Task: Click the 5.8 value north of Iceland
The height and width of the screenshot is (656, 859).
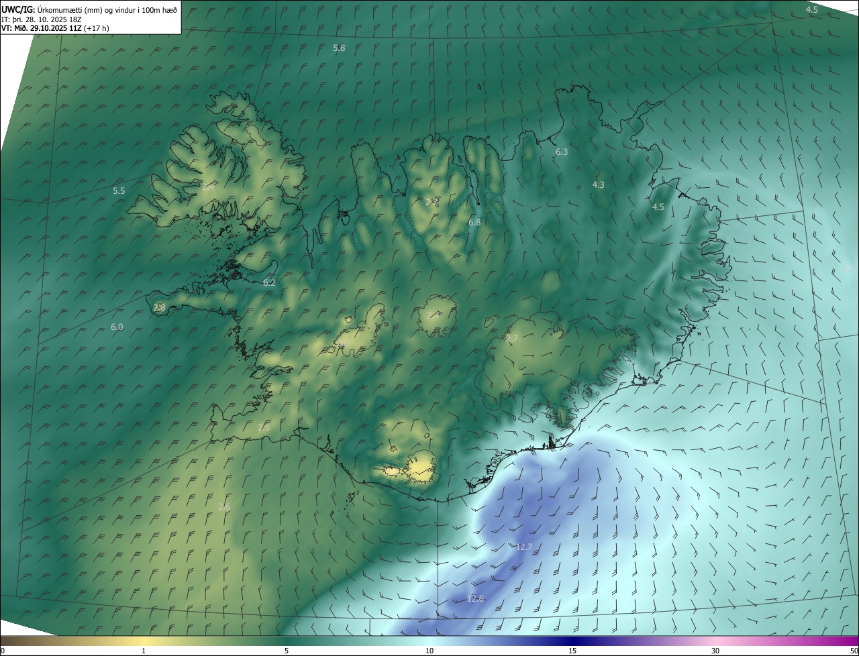Action: click(339, 48)
